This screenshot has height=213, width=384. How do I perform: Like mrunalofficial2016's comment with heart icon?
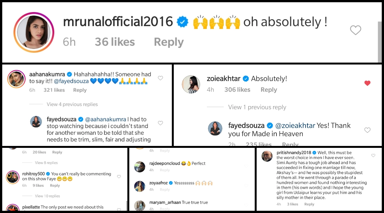(x=356, y=30)
